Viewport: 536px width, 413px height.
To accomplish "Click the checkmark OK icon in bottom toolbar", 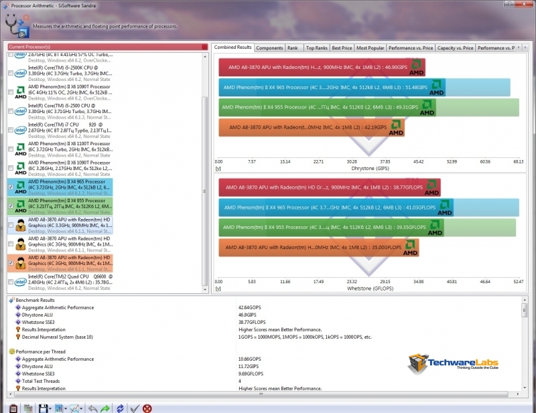I will pos(135,408).
